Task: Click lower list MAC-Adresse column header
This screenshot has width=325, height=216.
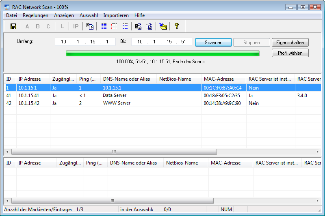Action: [230, 163]
